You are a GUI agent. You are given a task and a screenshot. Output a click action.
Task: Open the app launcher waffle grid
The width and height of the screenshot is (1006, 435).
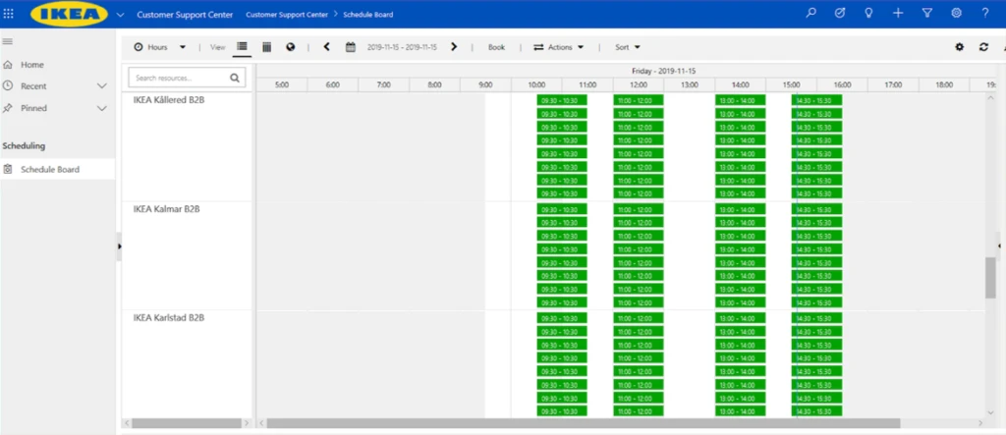[9, 14]
